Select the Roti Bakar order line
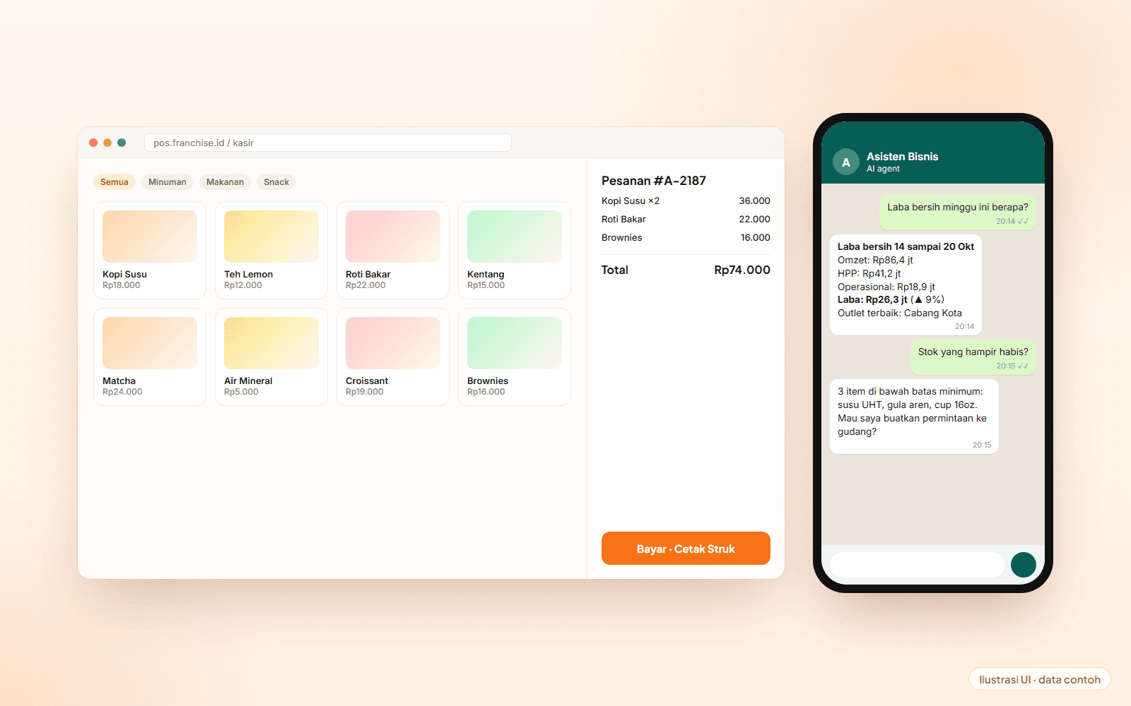1131x706 pixels. click(x=686, y=220)
